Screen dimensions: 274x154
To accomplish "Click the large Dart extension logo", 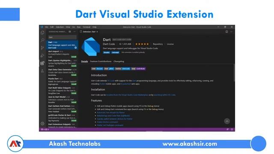I will (x=91, y=47).
